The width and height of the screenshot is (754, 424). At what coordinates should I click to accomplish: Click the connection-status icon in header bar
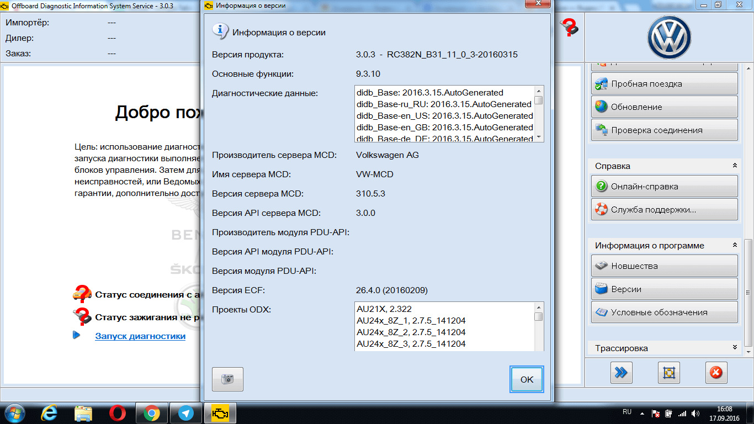pos(569,28)
